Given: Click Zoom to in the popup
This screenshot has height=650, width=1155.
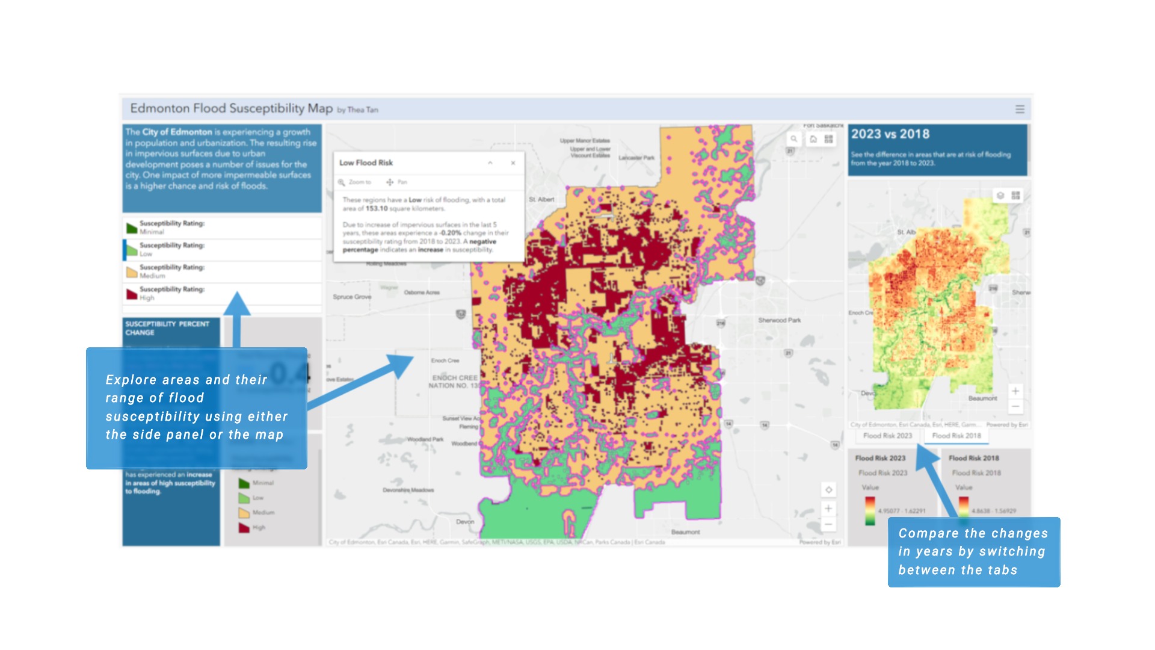Looking at the screenshot, I should coord(355,182).
